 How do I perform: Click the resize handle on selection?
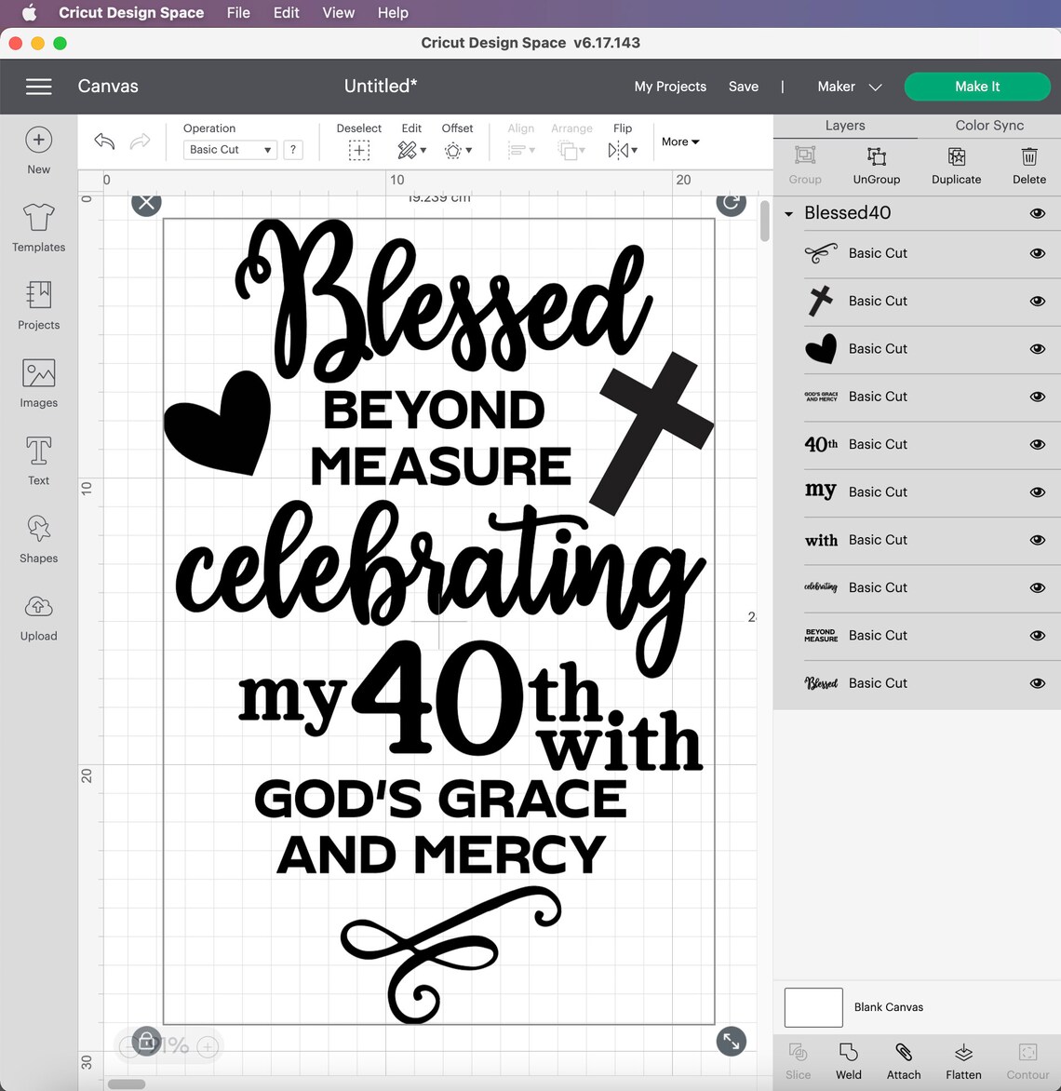coord(731,1041)
